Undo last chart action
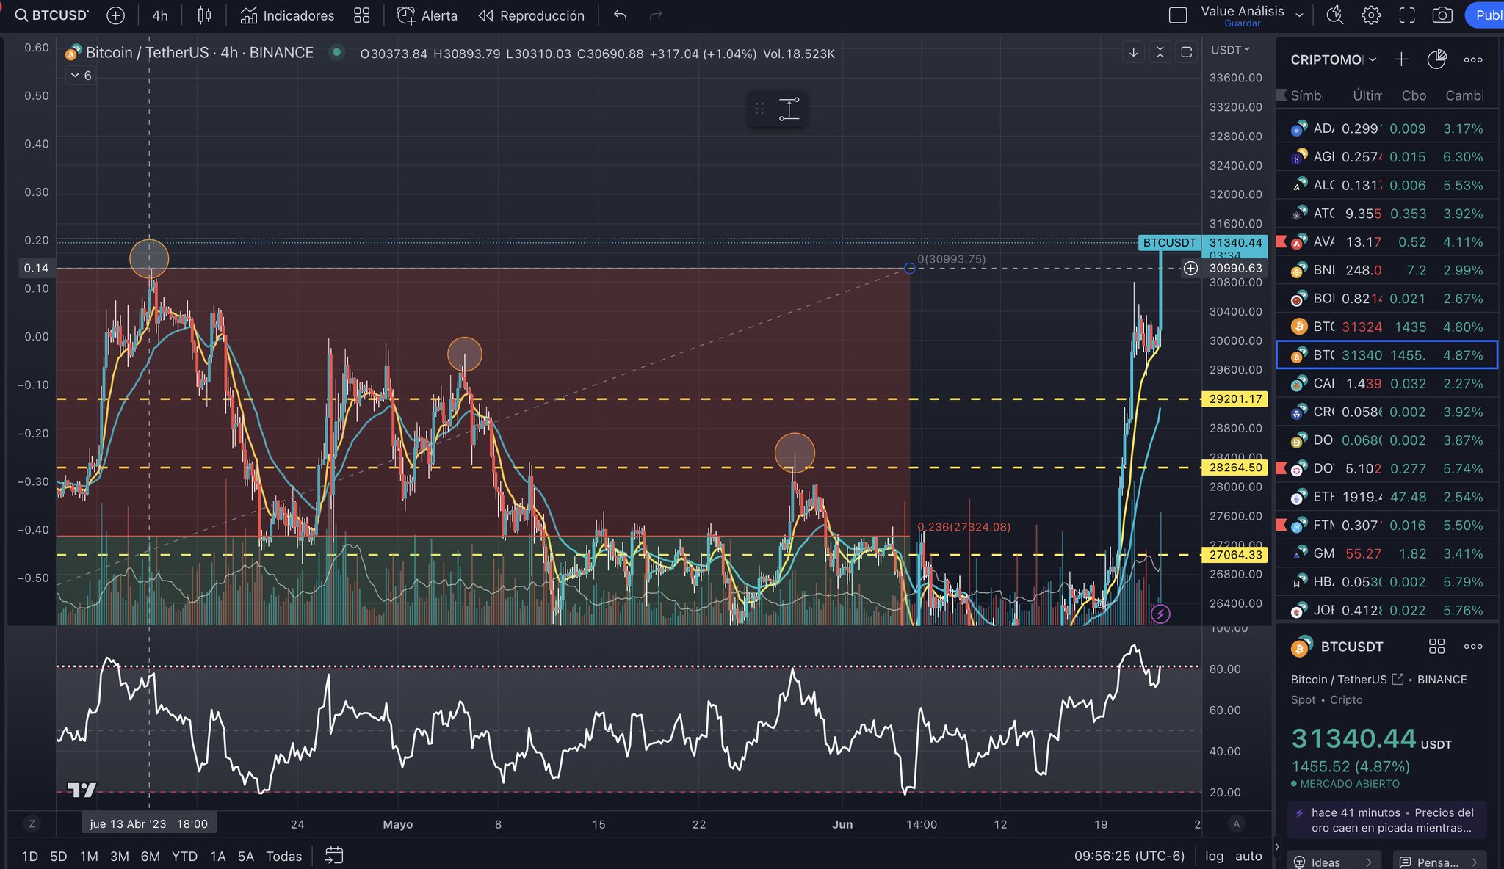The width and height of the screenshot is (1504, 869). (620, 15)
